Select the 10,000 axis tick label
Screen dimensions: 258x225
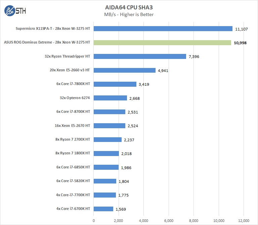[219, 221]
